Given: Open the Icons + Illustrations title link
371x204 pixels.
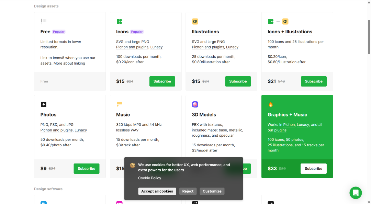Looking at the screenshot, I should pyautogui.click(x=290, y=32).
